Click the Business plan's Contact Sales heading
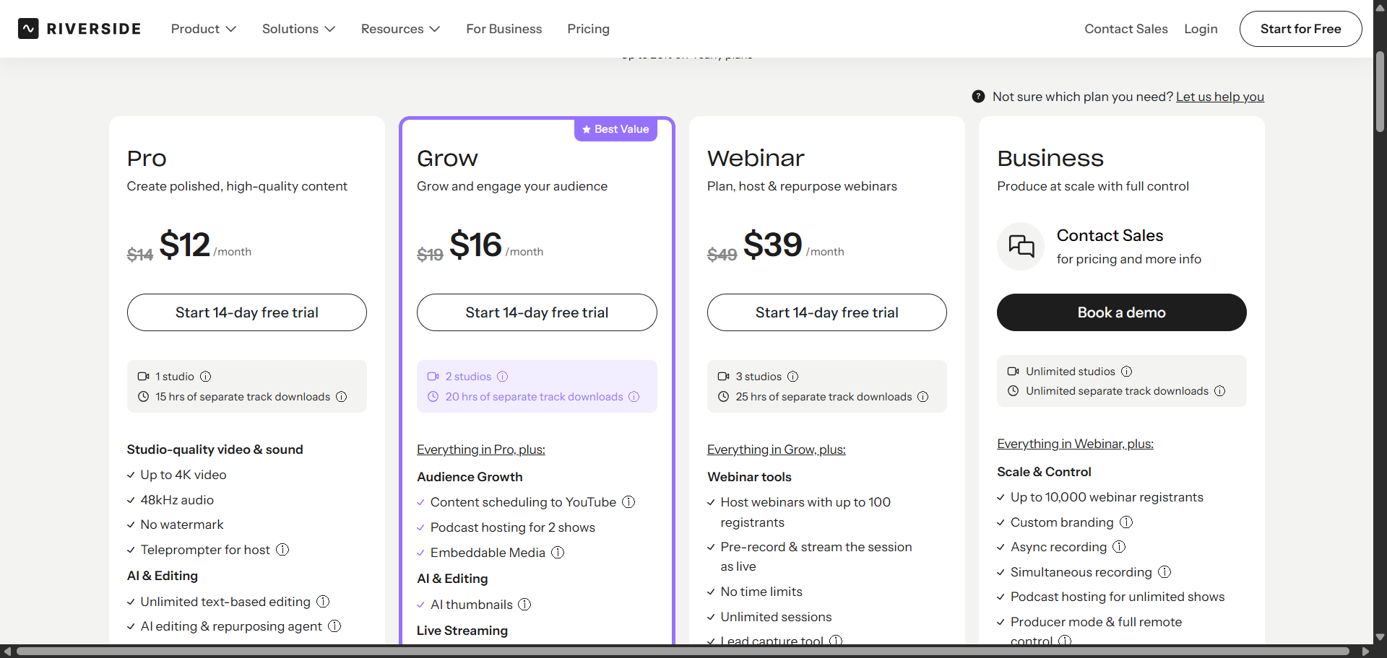This screenshot has height=658, width=1387. 1110,235
